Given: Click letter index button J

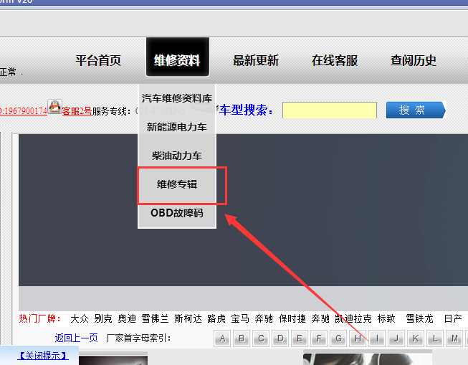Looking at the screenshot, I should [396, 338].
